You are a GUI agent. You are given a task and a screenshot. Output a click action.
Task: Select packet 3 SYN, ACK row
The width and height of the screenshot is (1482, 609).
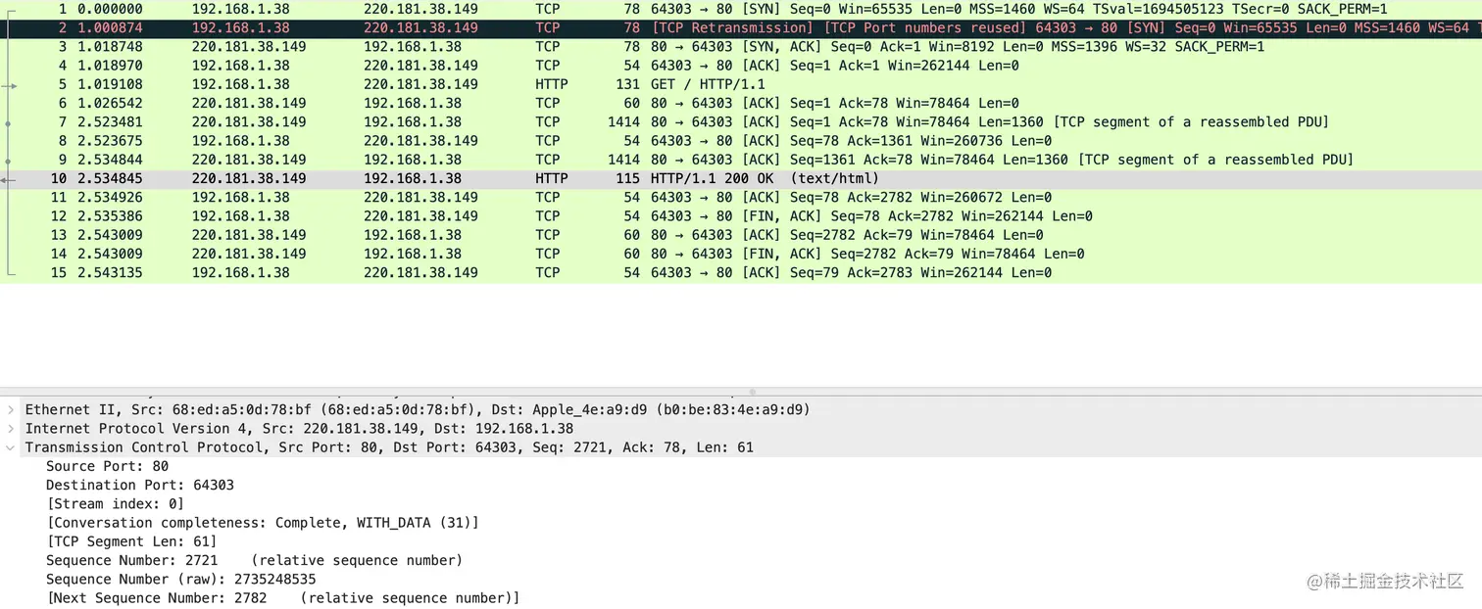[741, 46]
